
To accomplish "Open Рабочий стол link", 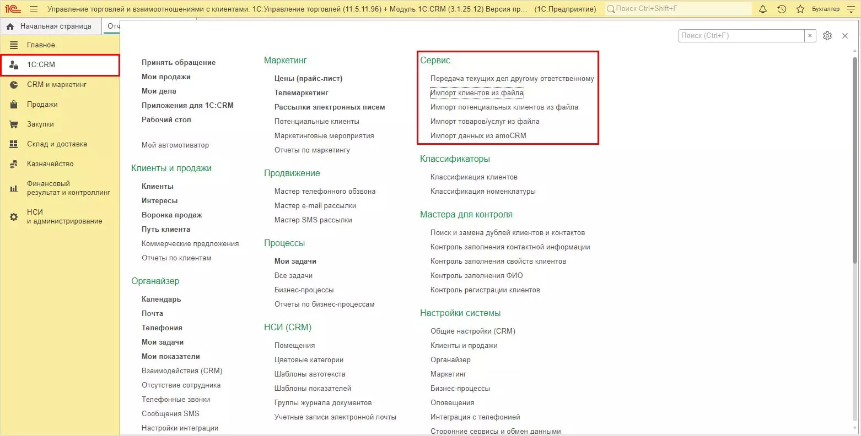I will point(166,120).
